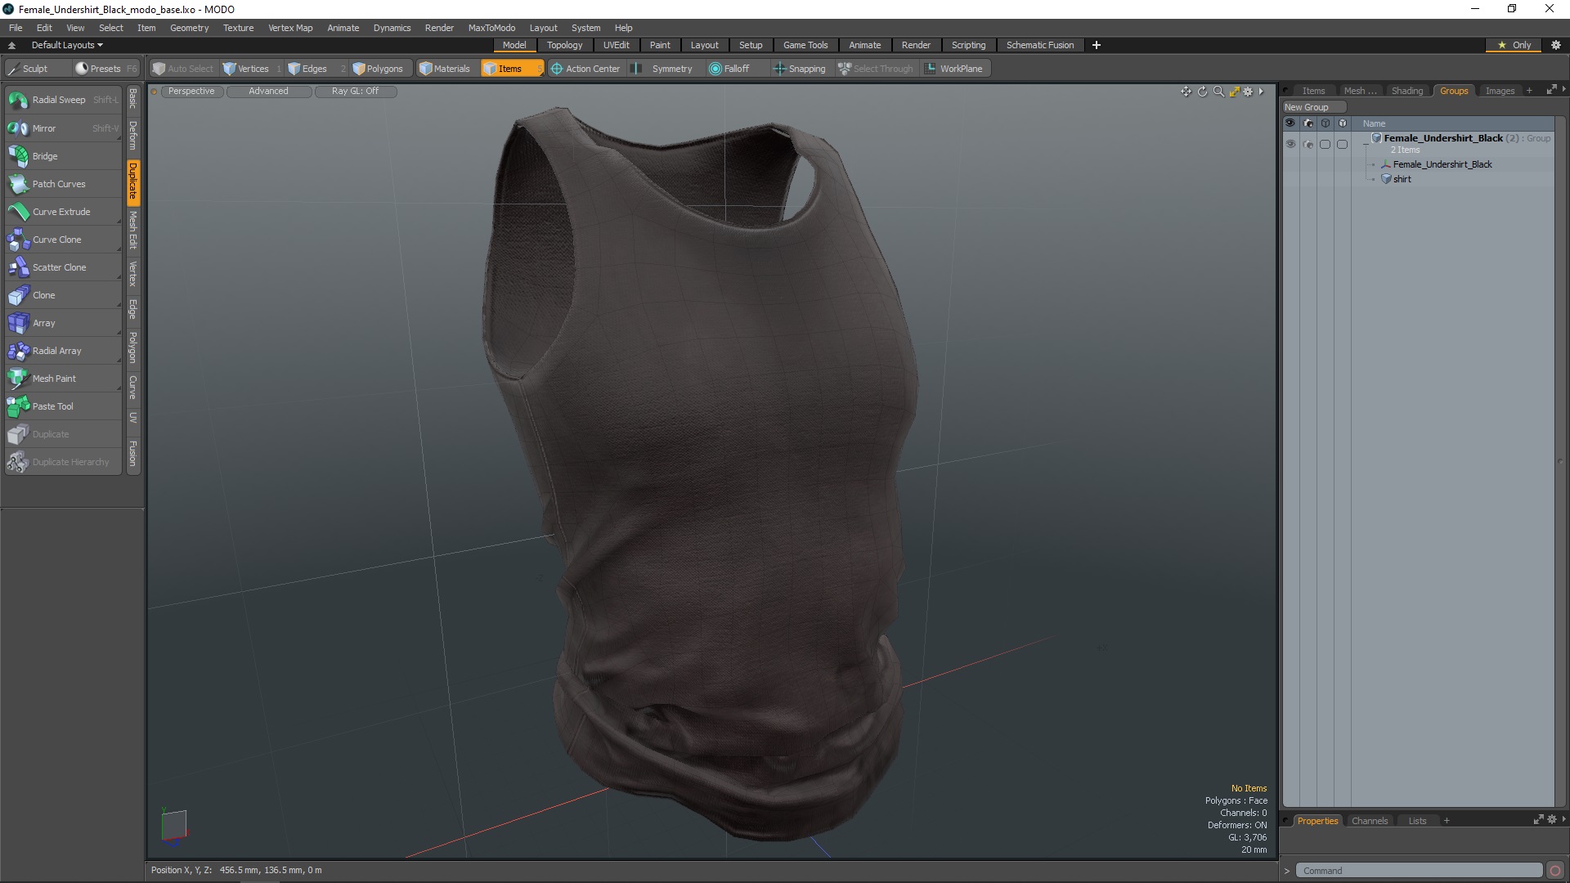Open layout settings gear at top right
Screen dimensions: 1570x883
click(1555, 45)
